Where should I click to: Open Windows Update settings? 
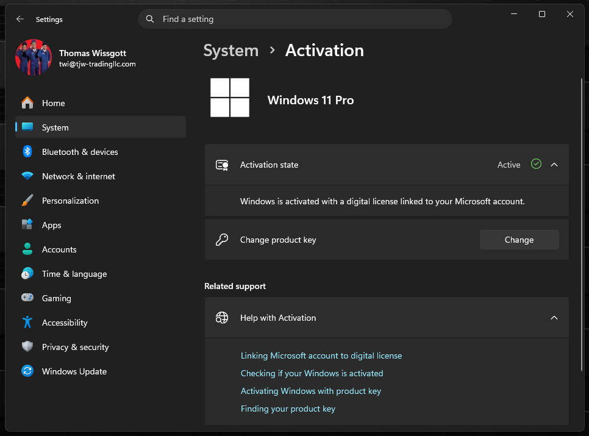100,371
